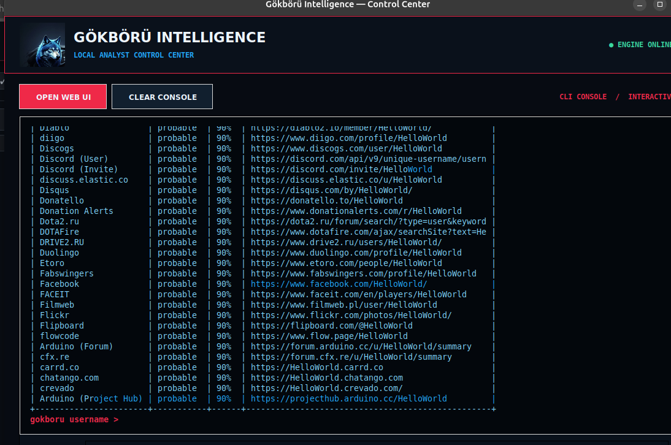Select the cfx.re site name
Image resolution: width=671 pixels, height=445 pixels.
(55, 357)
